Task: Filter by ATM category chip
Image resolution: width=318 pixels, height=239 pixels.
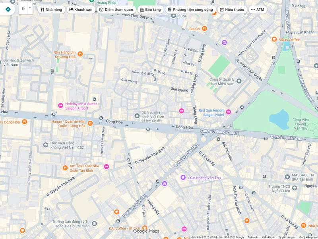Action: click(258, 10)
